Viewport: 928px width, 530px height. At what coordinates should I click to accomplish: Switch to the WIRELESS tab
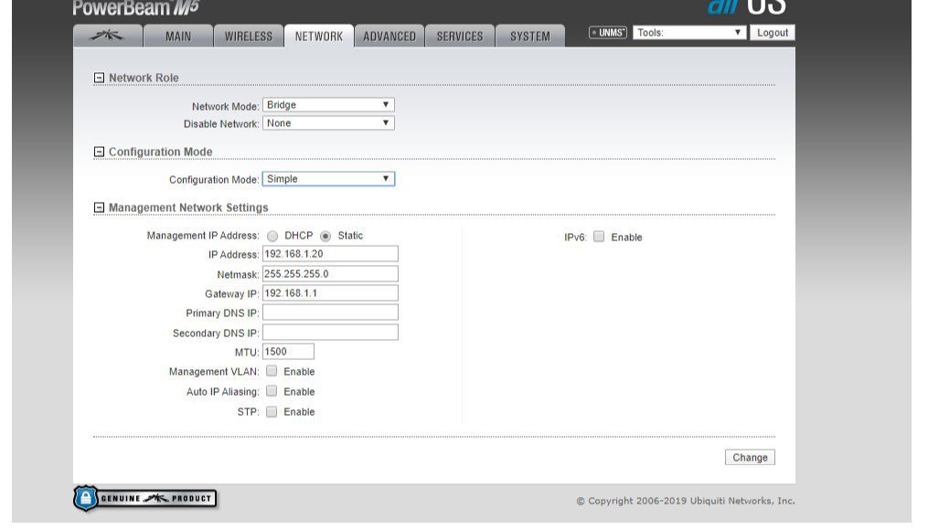(249, 36)
